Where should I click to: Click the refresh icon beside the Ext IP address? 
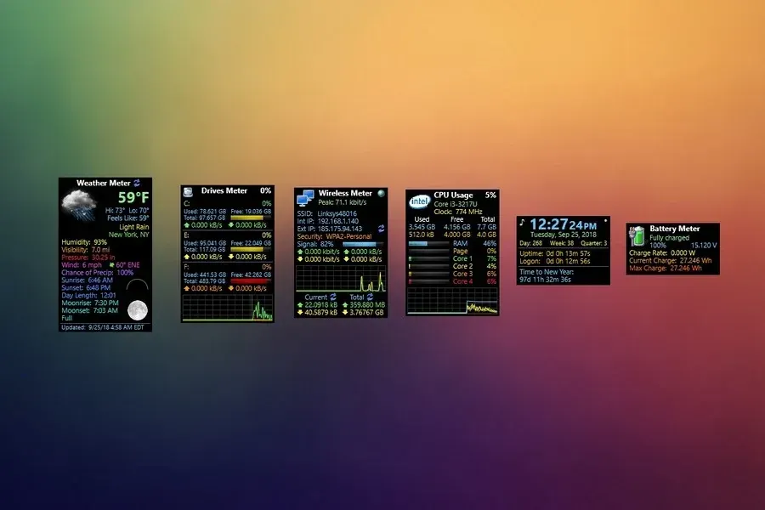[381, 229]
